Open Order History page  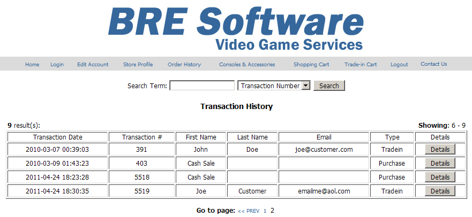(184, 65)
